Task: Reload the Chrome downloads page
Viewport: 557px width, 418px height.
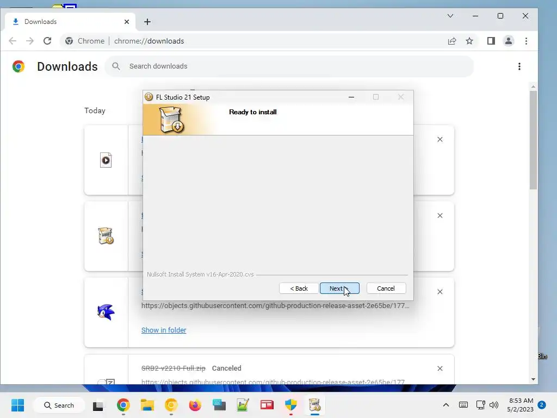Action: pyautogui.click(x=47, y=41)
